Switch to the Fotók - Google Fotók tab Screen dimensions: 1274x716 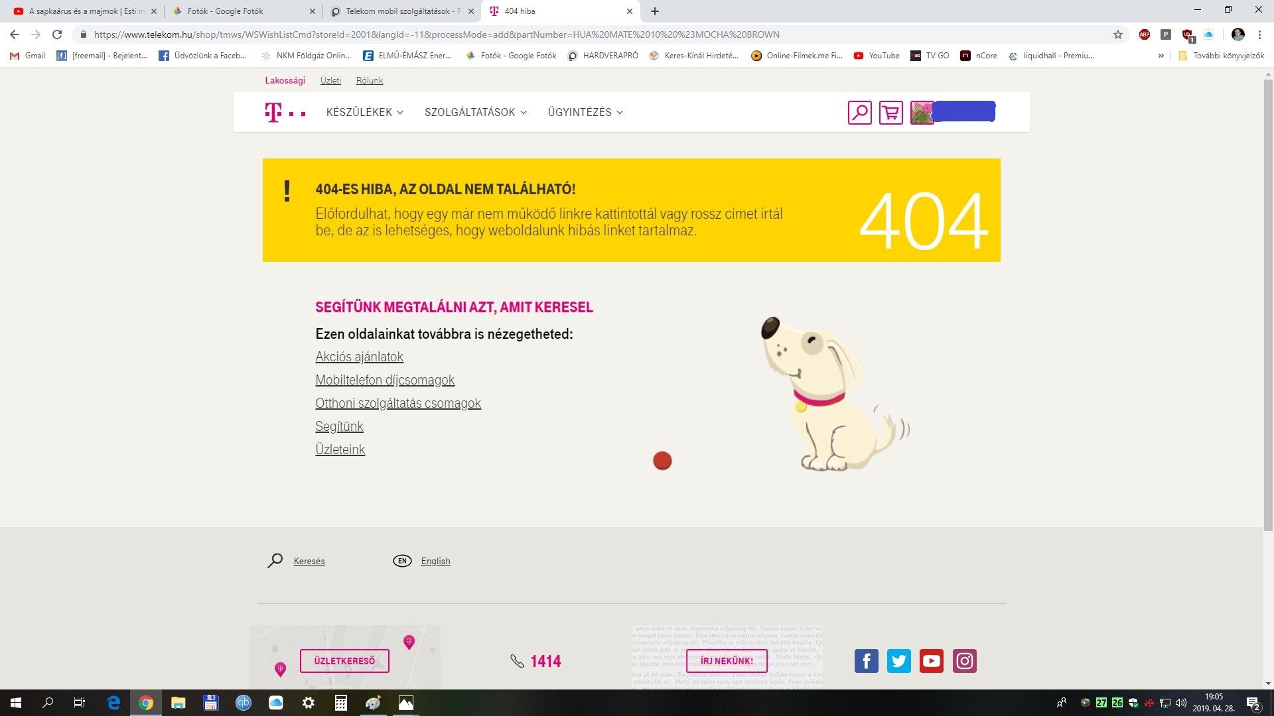coord(225,11)
